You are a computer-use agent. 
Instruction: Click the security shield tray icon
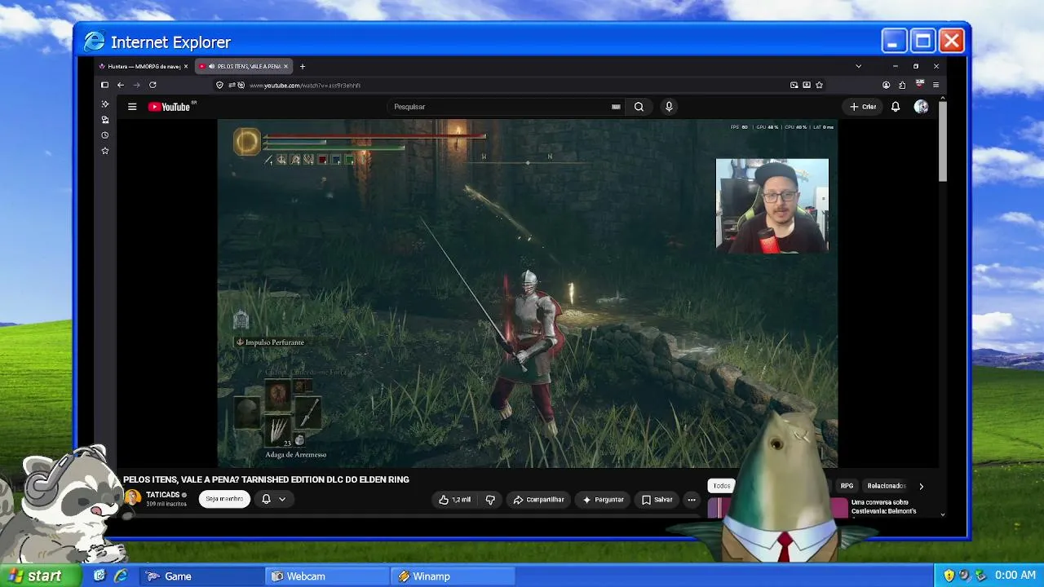coord(949,576)
